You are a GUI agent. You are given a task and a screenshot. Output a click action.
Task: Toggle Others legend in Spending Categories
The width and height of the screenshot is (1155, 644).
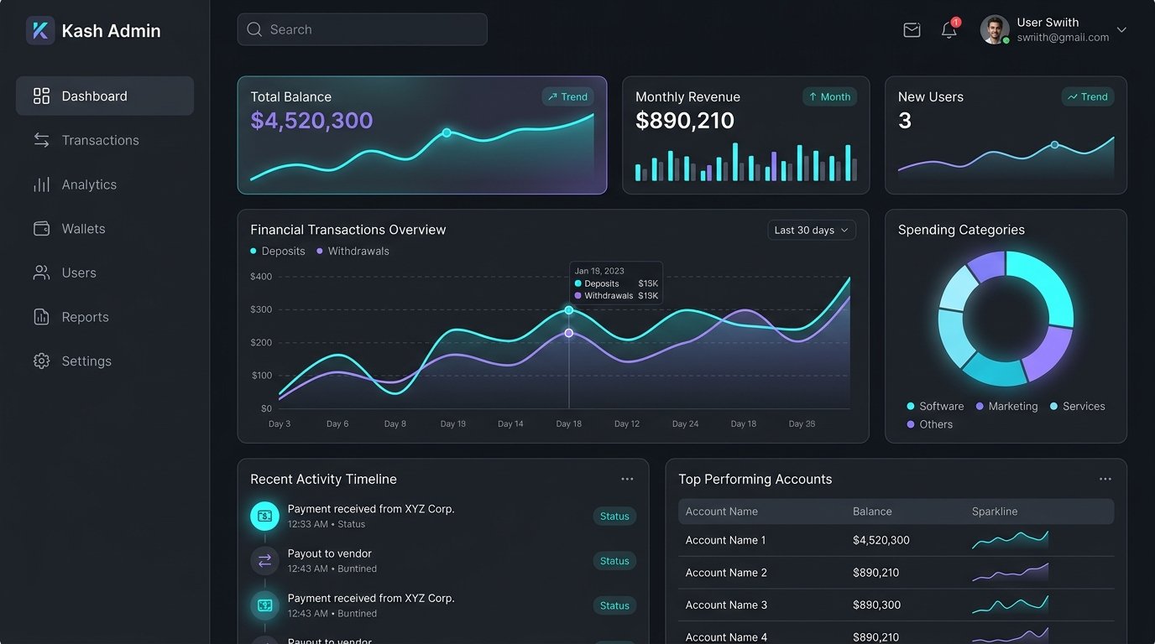(929, 424)
